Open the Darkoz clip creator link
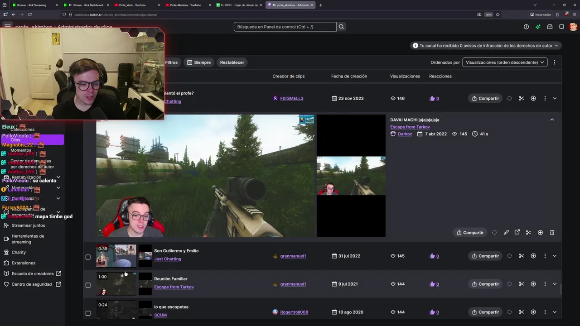580x326 pixels. (x=405, y=134)
